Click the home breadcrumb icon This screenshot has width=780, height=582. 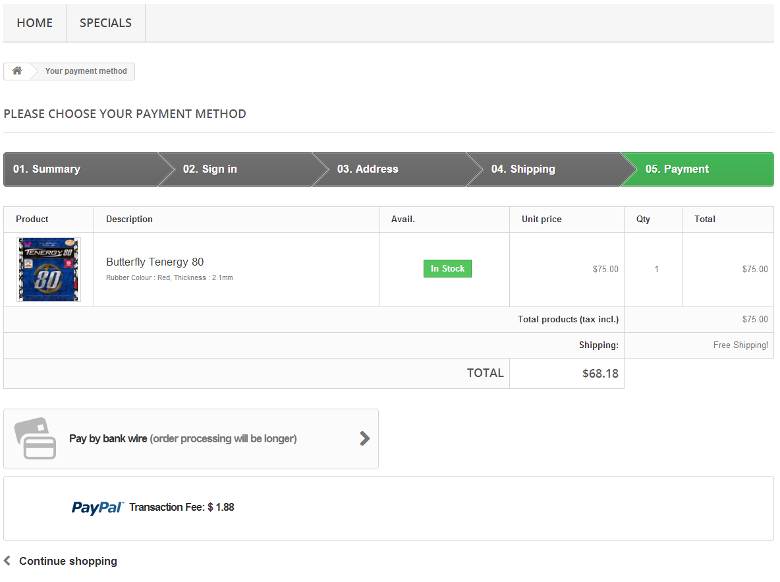[x=17, y=71]
